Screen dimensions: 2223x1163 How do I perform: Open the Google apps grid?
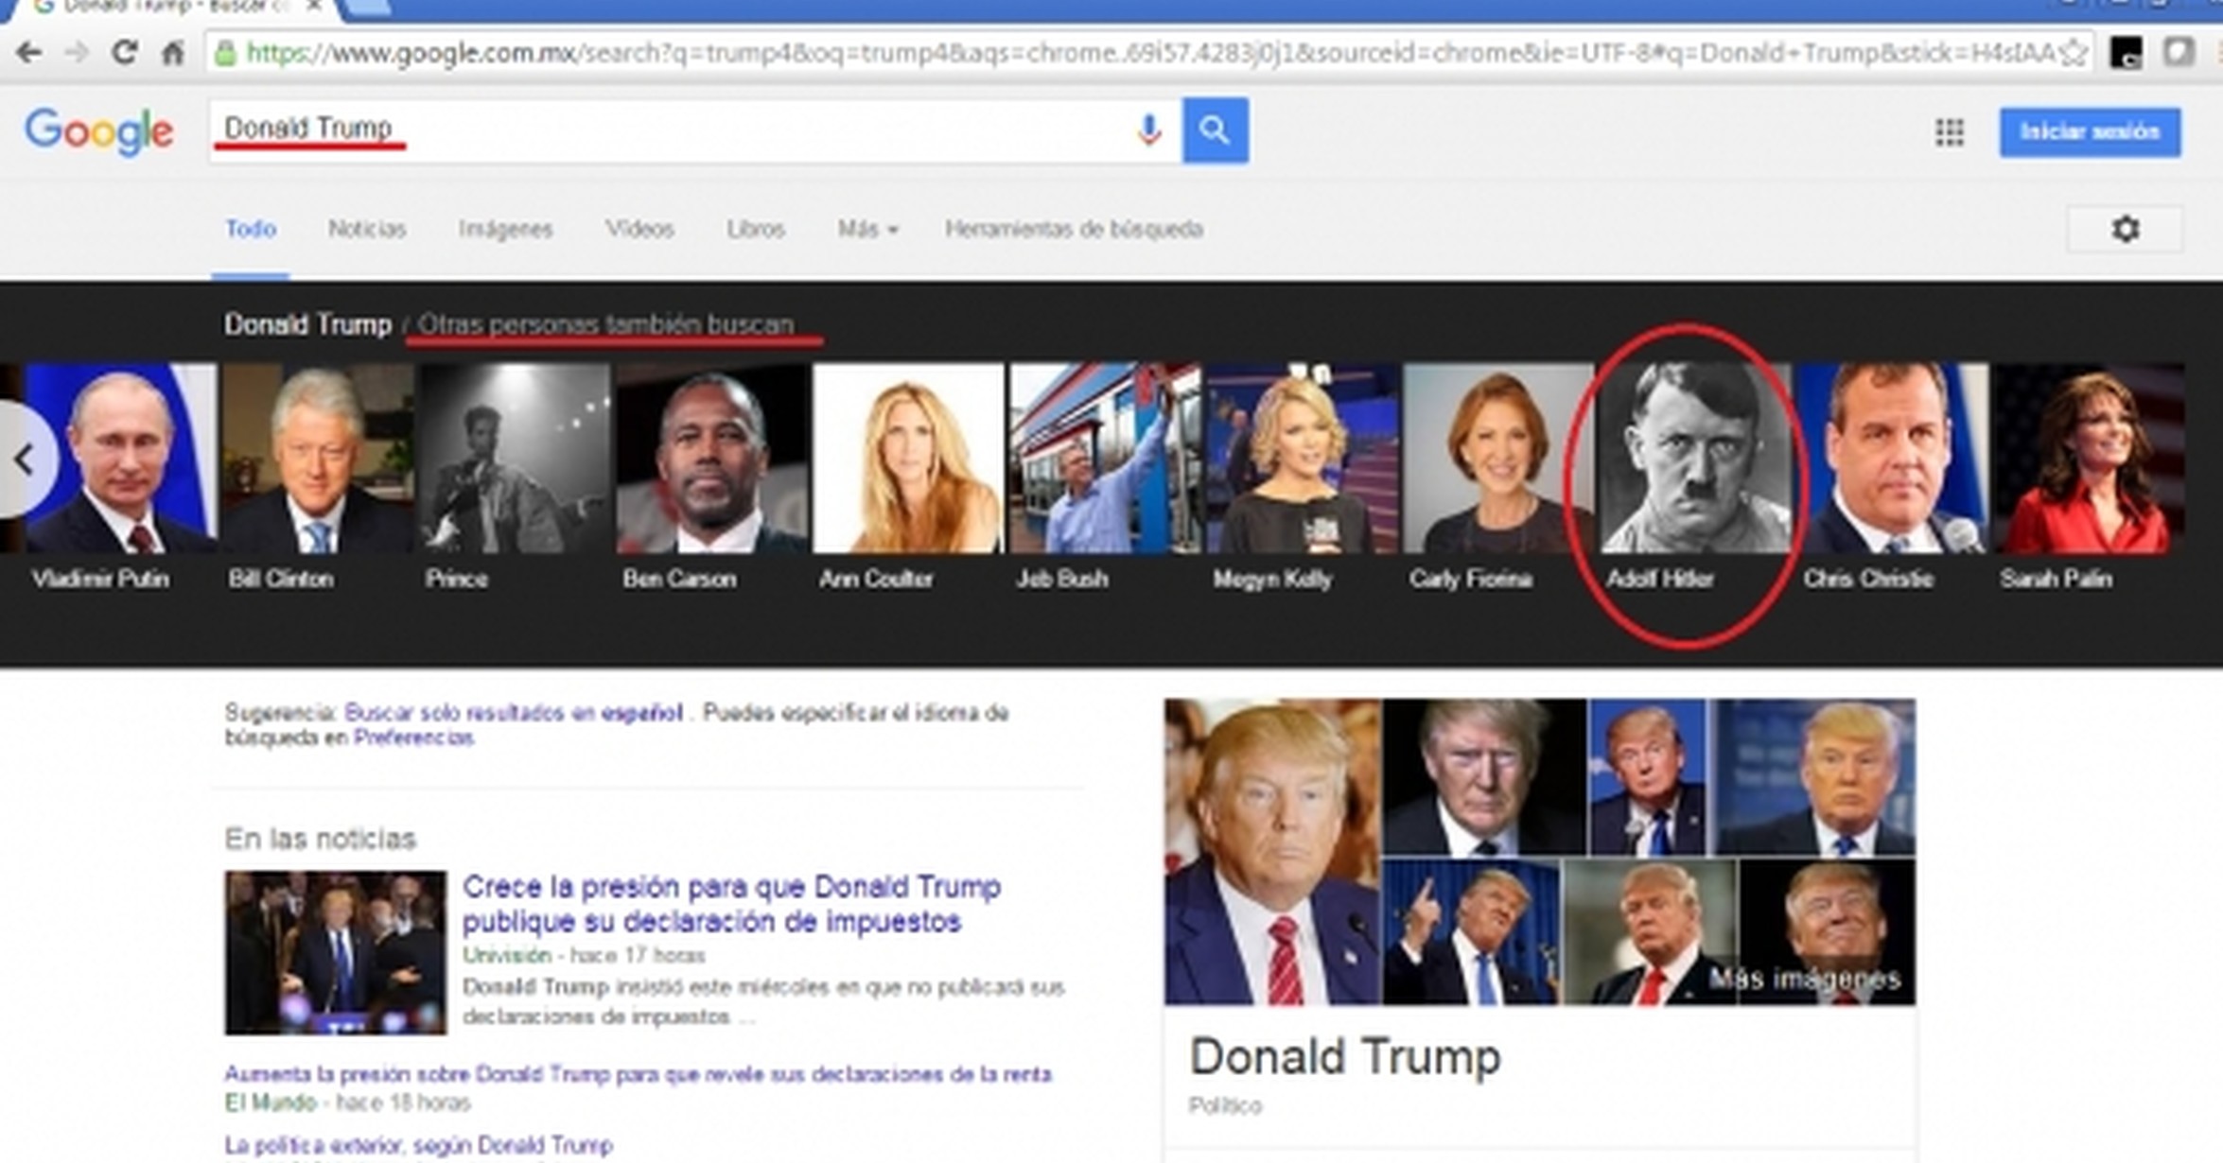click(x=1949, y=132)
